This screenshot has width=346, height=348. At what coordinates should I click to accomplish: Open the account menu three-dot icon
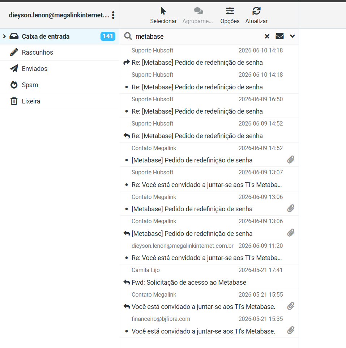pyautogui.click(x=113, y=15)
